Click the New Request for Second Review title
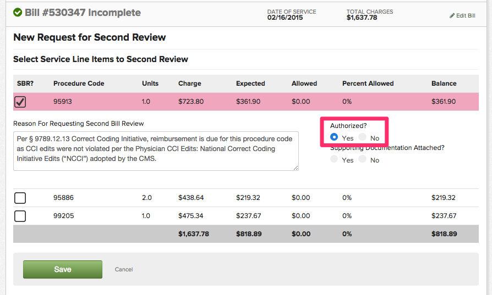 click(x=89, y=37)
